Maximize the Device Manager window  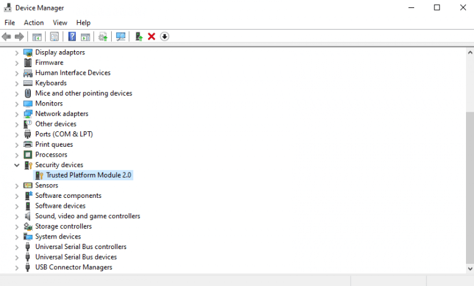[437, 7]
